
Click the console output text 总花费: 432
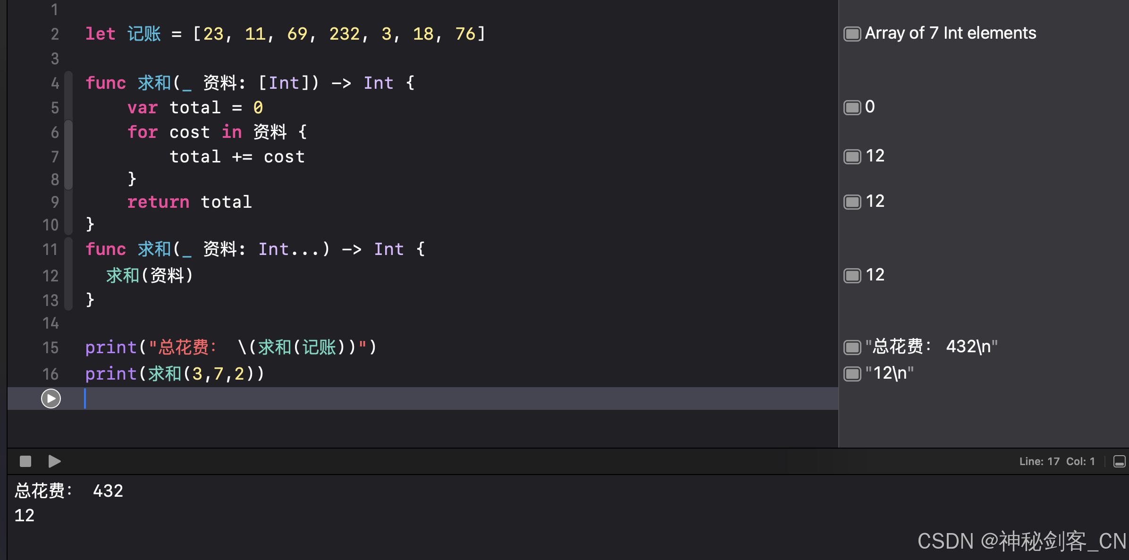(x=69, y=491)
